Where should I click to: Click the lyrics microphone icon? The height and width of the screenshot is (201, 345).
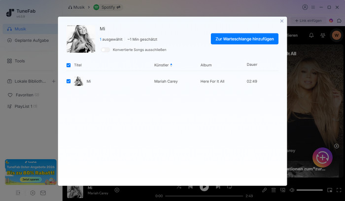[x=264, y=190]
